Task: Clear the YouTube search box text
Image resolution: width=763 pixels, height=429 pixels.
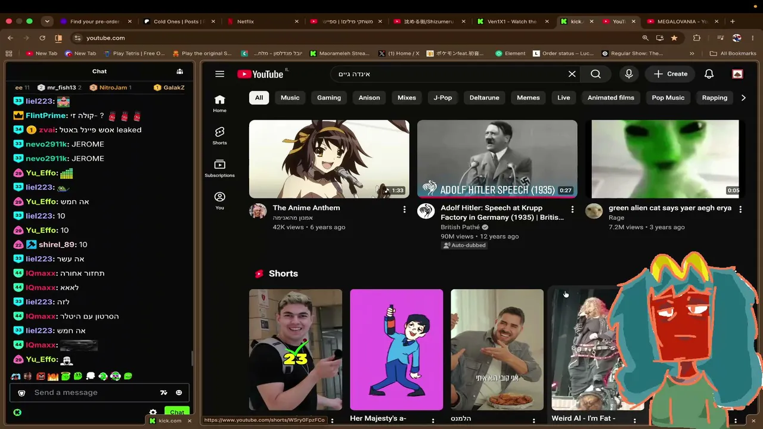Action: click(x=572, y=74)
